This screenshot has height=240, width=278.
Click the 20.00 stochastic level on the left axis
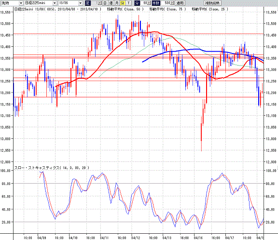point(6,222)
